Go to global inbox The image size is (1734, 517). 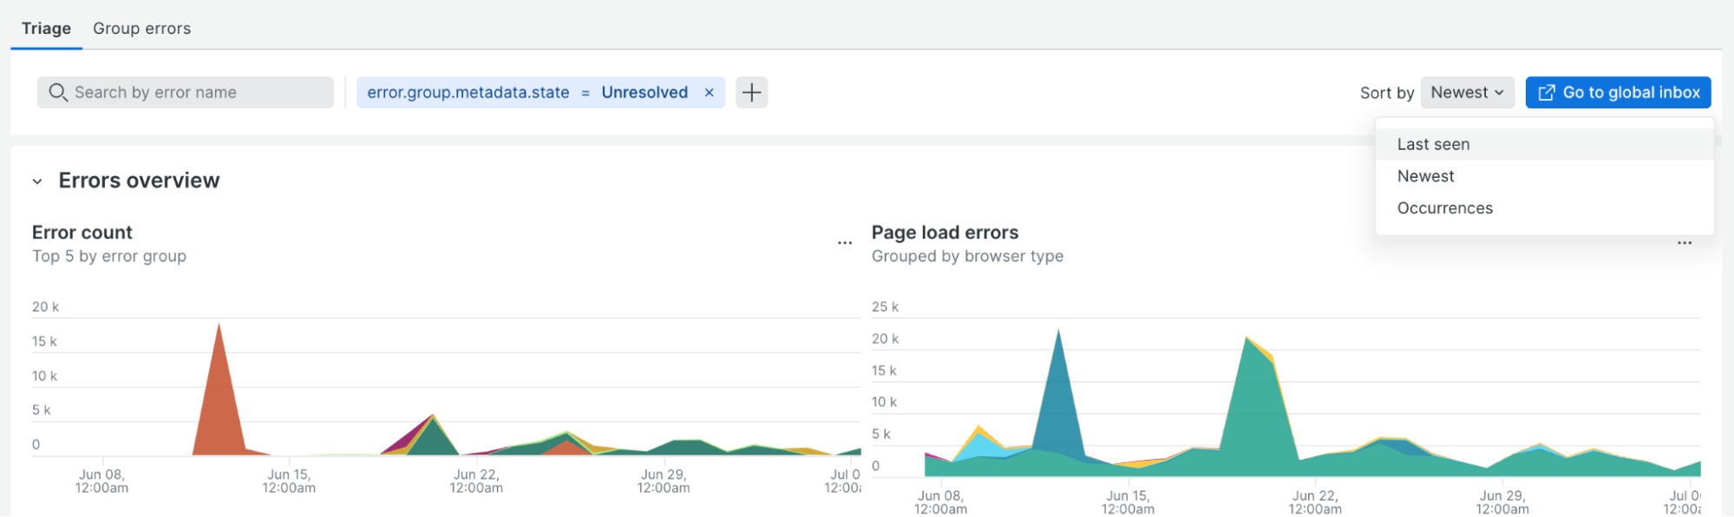coord(1618,93)
